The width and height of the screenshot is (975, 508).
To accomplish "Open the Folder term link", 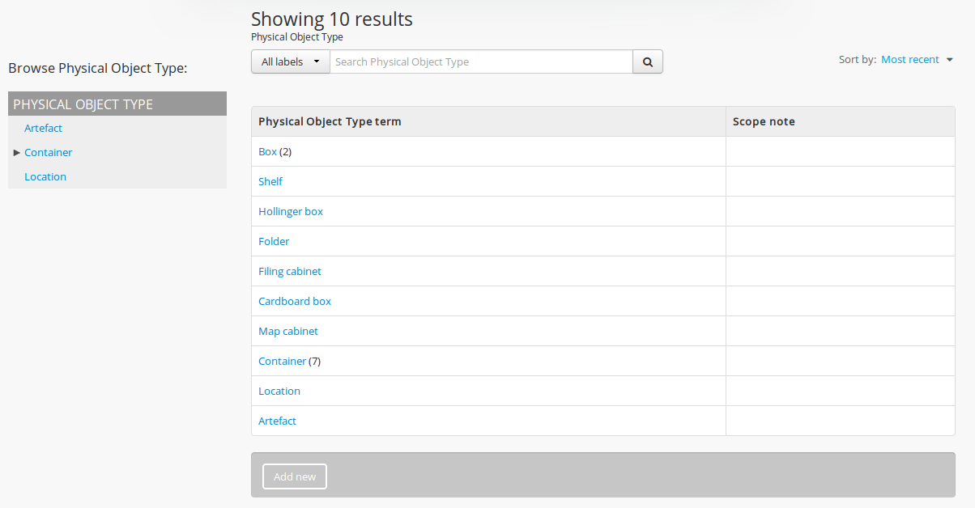I will tap(274, 241).
